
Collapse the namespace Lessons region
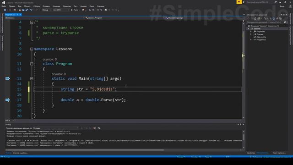pyautogui.click(x=32, y=49)
